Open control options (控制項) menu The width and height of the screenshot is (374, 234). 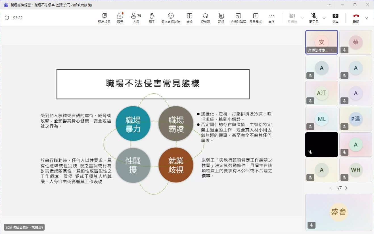click(x=205, y=18)
